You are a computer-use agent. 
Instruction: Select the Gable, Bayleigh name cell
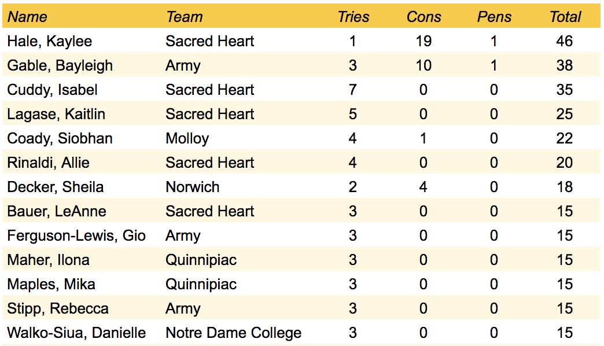pyautogui.click(x=60, y=65)
